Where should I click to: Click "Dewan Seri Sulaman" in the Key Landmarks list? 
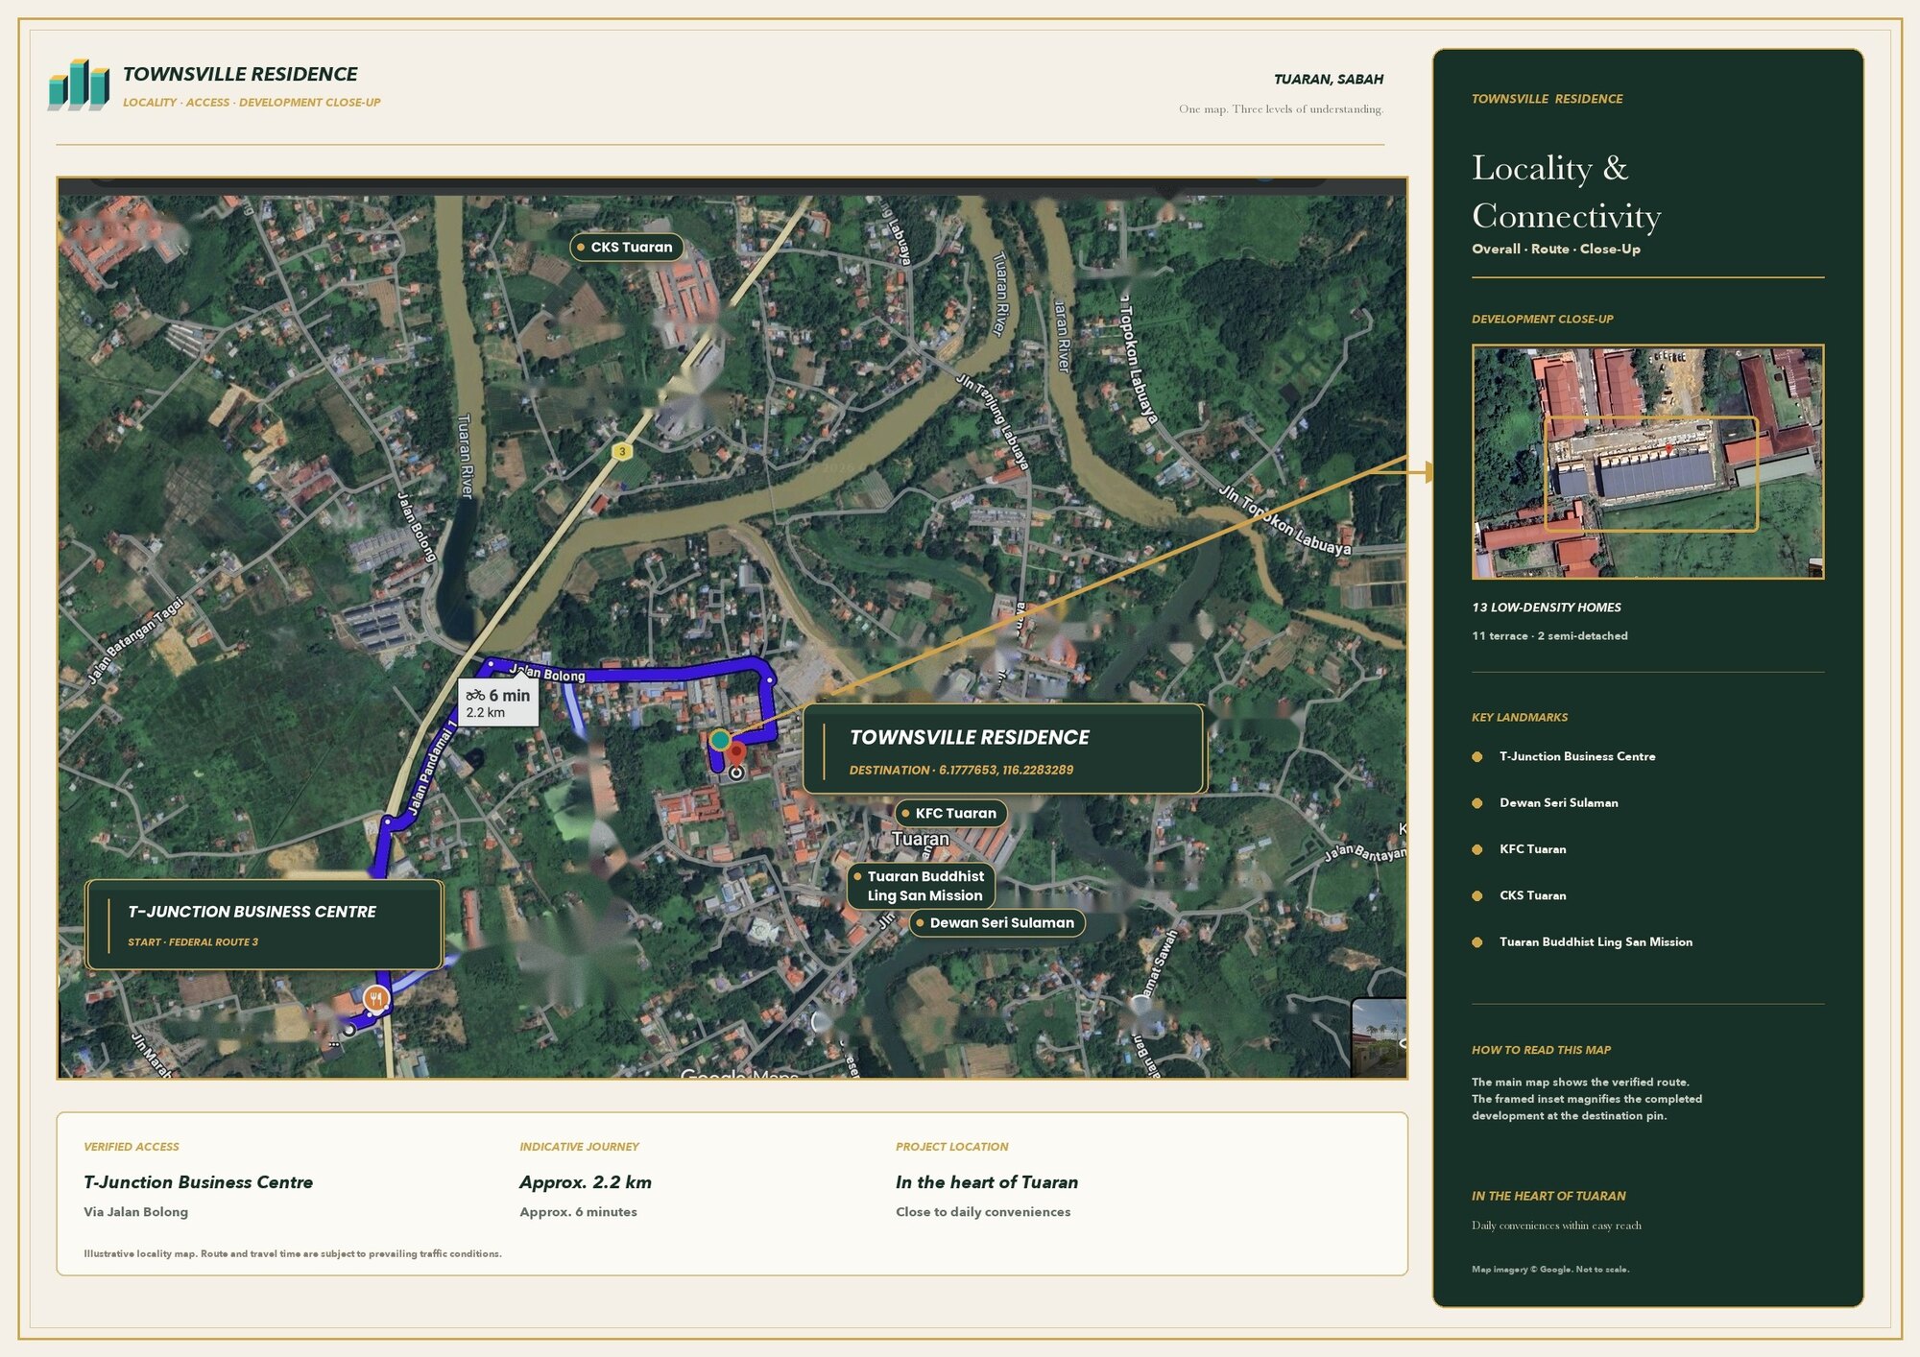[x=1559, y=803]
